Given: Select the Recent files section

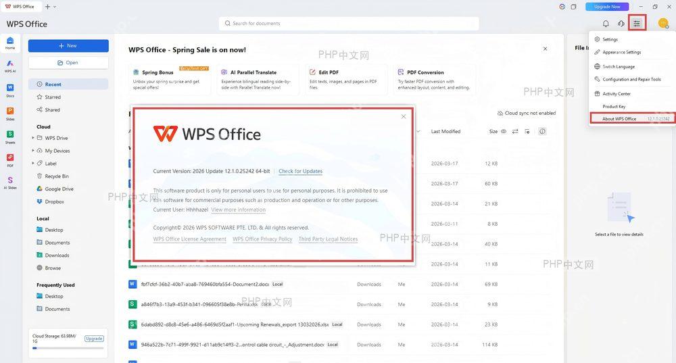Looking at the screenshot, I should pyautogui.click(x=68, y=84).
